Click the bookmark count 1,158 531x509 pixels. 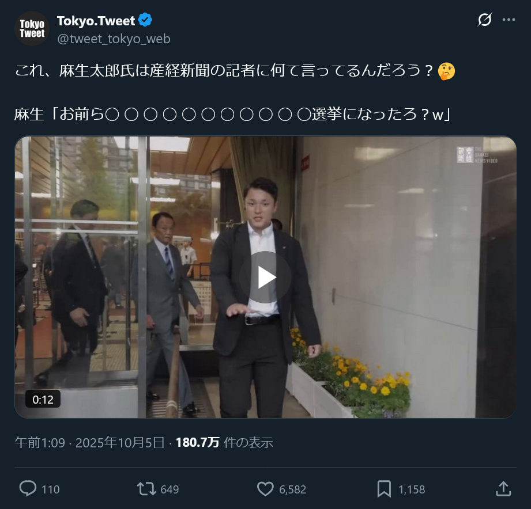(x=412, y=489)
